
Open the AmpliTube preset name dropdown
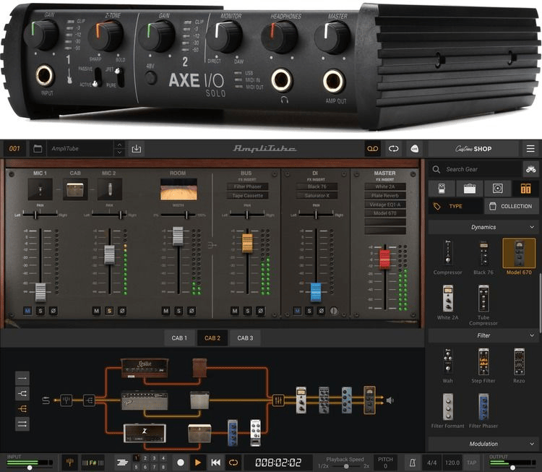coord(80,149)
